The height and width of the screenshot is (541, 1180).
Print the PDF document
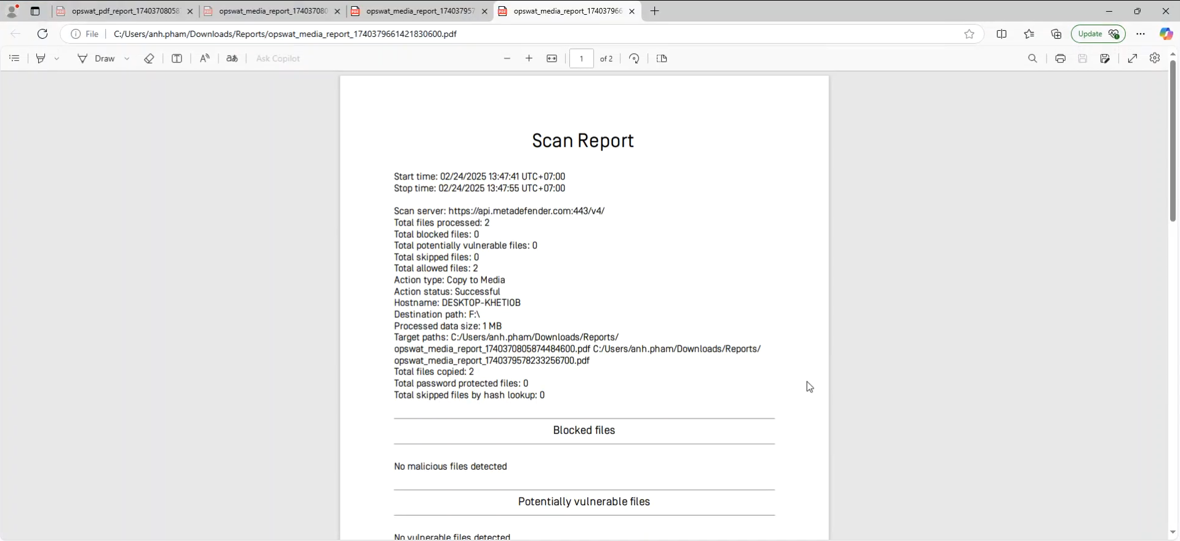pyautogui.click(x=1060, y=58)
